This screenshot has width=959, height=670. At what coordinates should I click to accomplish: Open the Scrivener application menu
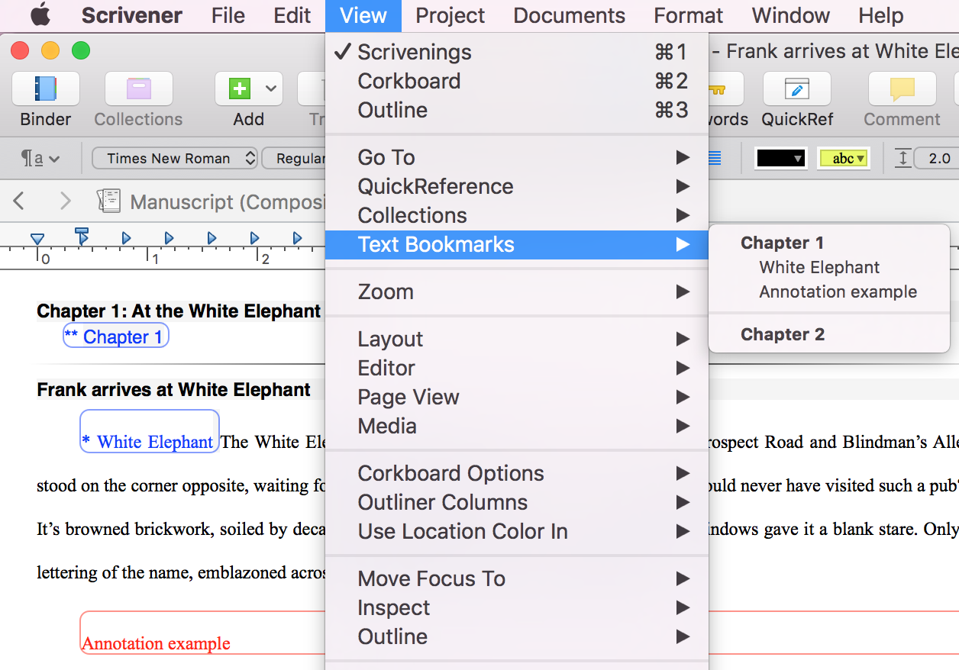click(x=132, y=15)
